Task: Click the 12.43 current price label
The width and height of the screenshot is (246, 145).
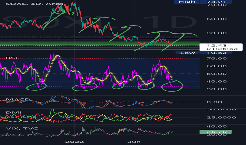Action: [x=216, y=45]
